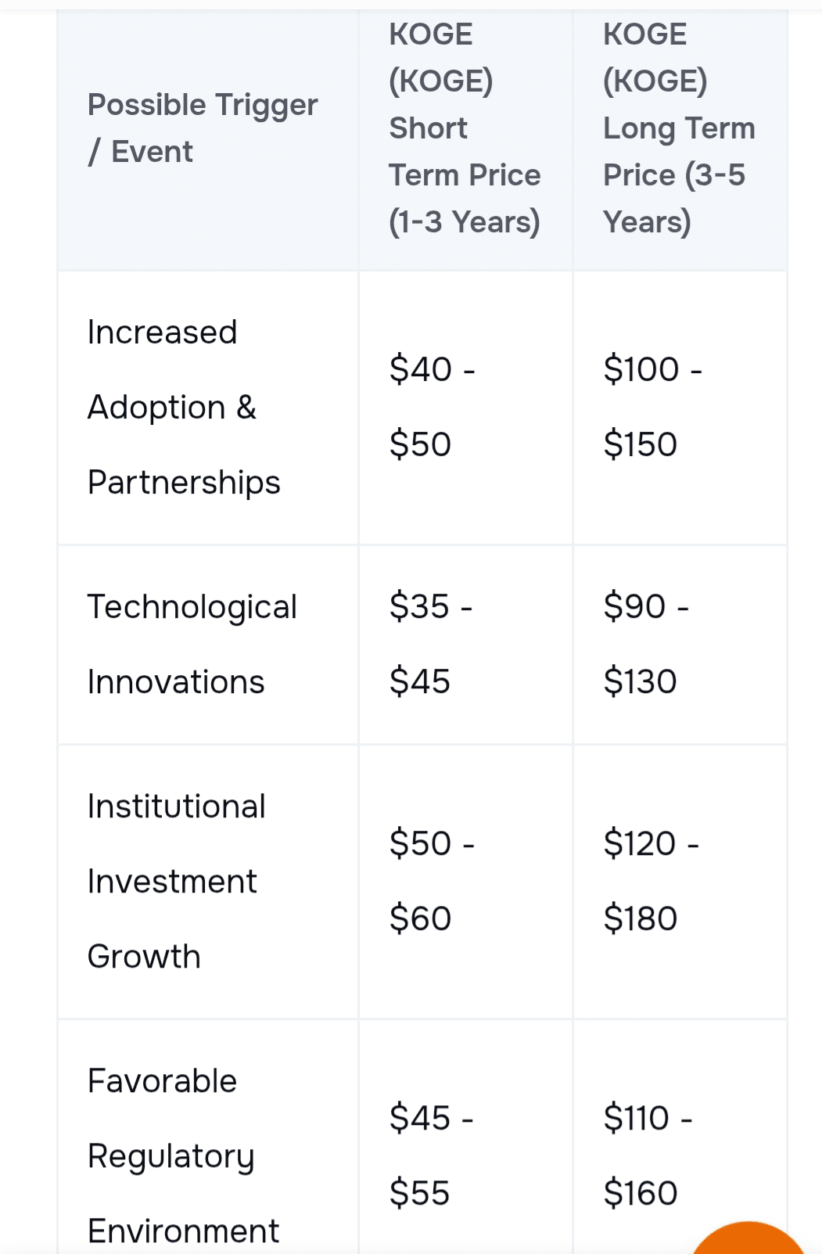Viewport: 822px width, 1254px height.
Task: Click the orange floating button at bottom right
Action: coord(748,1240)
